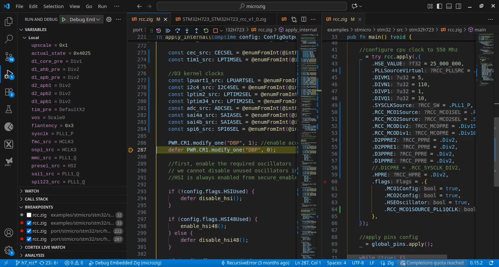
Task: Open the Extensions view in activity bar
Action: (9, 92)
